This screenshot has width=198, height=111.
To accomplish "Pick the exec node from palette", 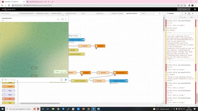I will coord(9,99).
